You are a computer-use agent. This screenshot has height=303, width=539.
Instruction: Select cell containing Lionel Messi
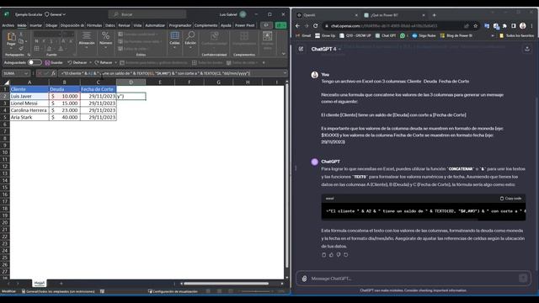coord(29,103)
